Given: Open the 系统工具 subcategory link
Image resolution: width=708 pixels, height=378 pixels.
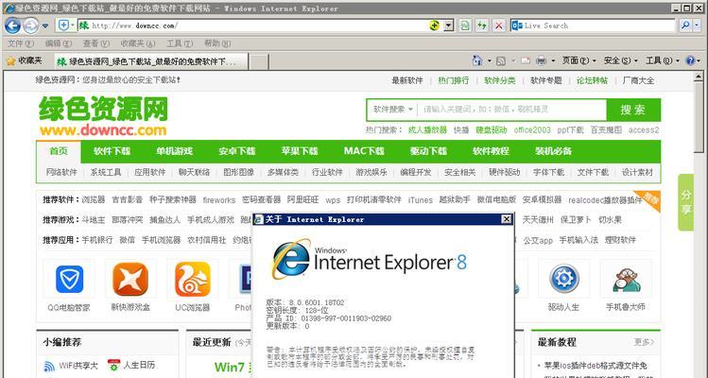Looking at the screenshot, I should 106,173.
